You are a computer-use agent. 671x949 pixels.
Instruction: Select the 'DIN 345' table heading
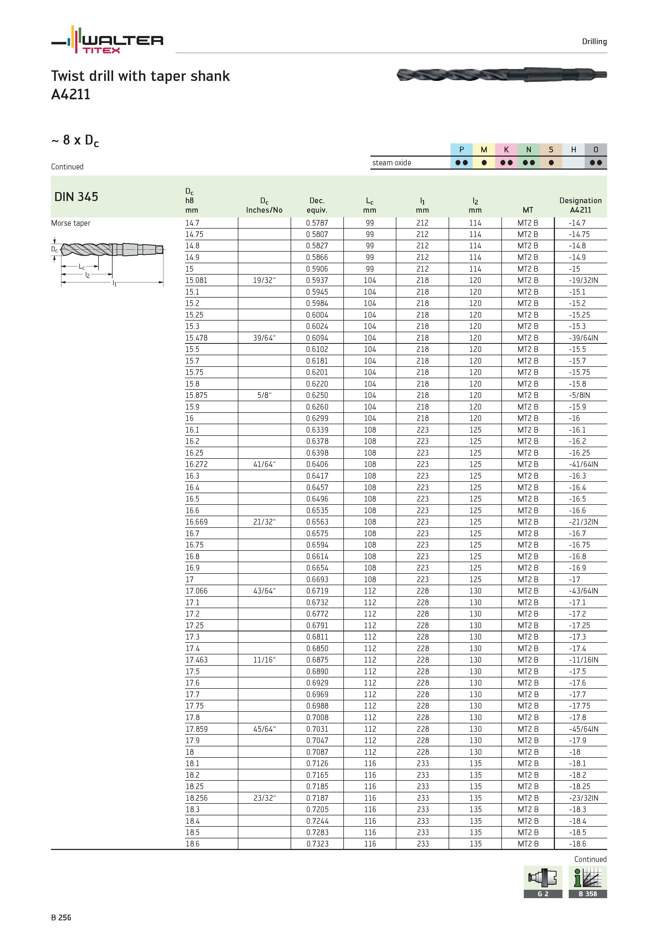pos(76,197)
